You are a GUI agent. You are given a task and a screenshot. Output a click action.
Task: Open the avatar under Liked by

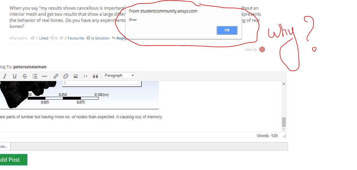(262, 49)
